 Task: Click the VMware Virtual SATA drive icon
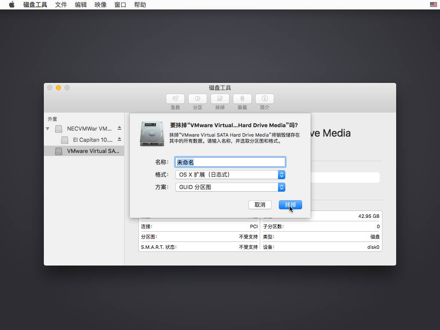[x=58, y=151]
